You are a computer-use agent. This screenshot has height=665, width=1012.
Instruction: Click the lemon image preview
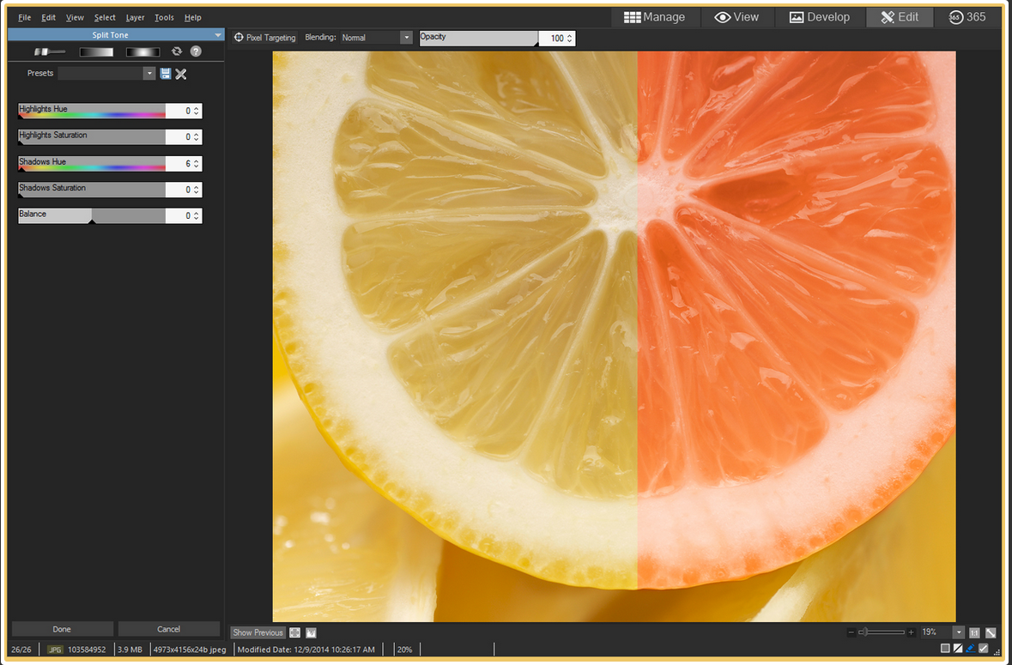pyautogui.click(x=614, y=336)
